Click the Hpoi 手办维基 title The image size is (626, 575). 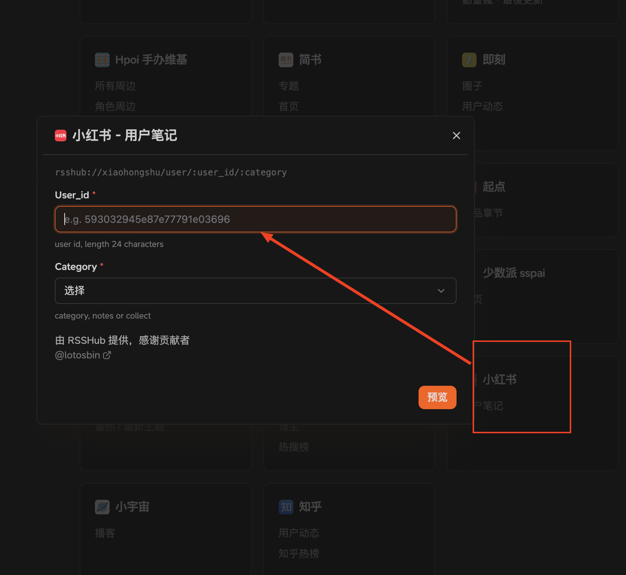click(151, 60)
